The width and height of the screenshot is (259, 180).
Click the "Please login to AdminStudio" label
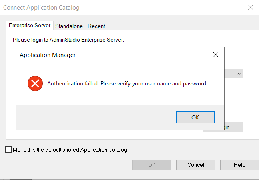68,40
